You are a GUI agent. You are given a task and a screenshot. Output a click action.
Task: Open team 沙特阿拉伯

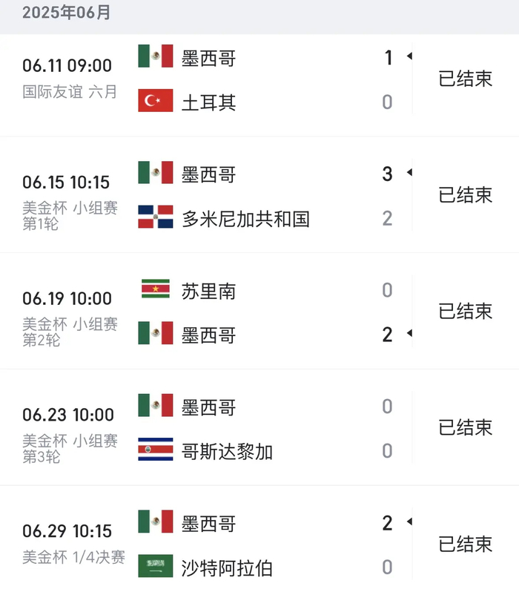point(227,568)
